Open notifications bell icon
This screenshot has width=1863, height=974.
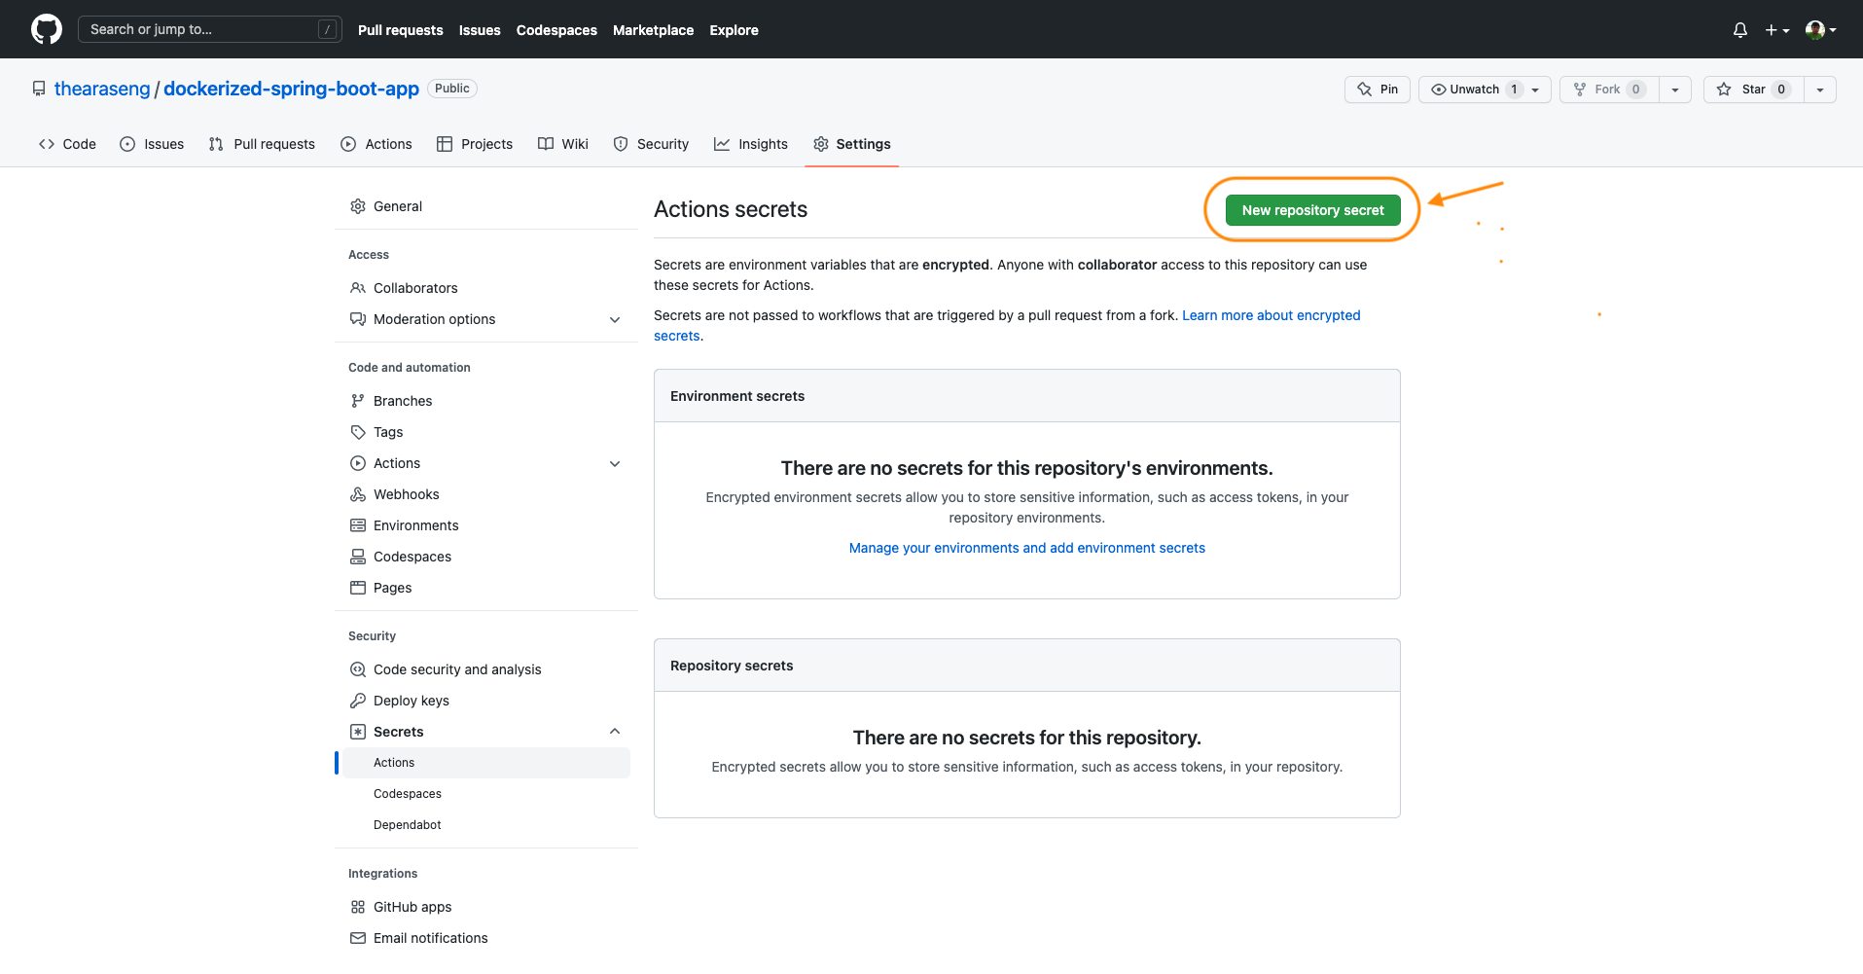pos(1740,30)
